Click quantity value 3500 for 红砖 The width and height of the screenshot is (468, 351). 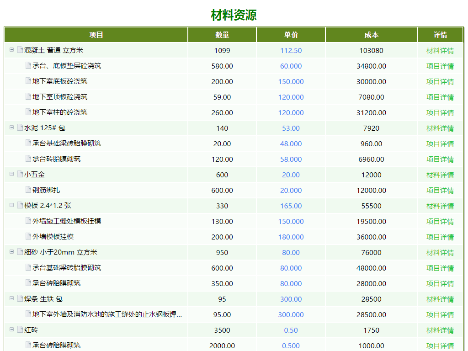click(x=222, y=330)
